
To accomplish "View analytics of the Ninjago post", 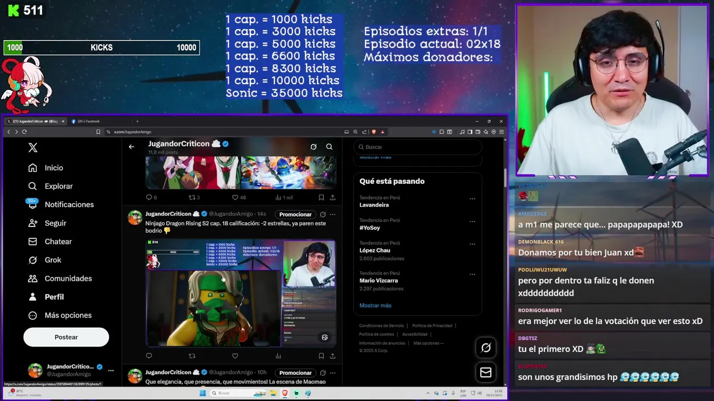I will click(278, 356).
